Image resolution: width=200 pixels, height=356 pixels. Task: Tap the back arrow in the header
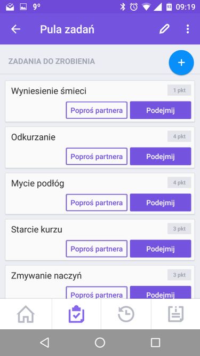[15, 29]
